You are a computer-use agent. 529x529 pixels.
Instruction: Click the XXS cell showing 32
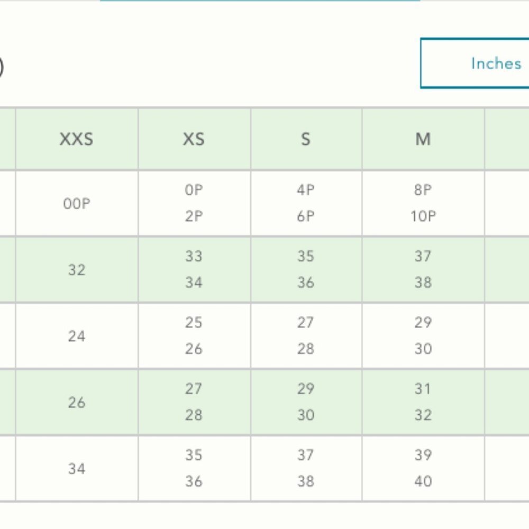pyautogui.click(x=77, y=270)
